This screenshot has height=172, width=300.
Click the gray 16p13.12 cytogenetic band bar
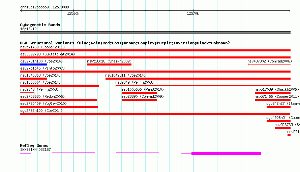coord(155,33)
